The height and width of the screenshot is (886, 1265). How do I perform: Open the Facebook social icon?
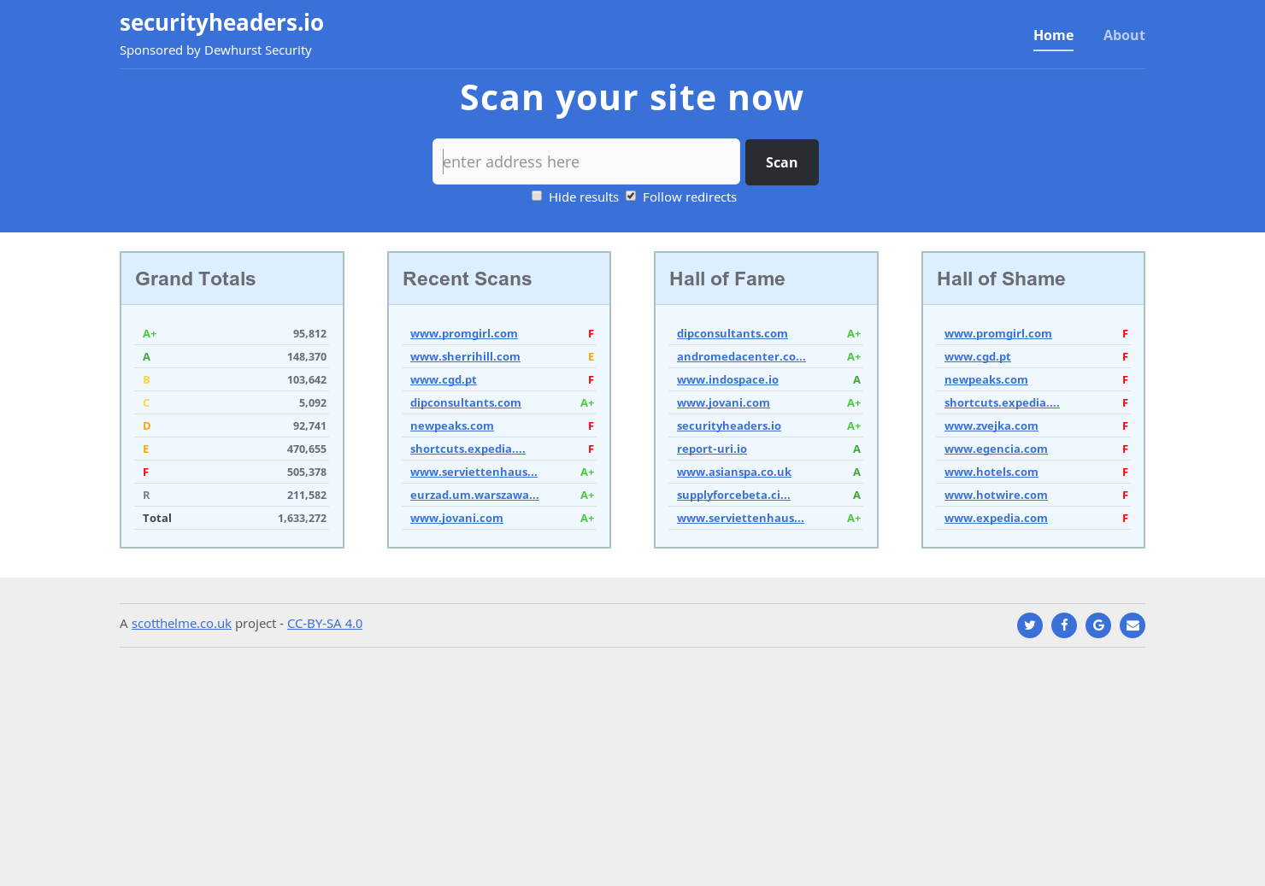point(1064,625)
